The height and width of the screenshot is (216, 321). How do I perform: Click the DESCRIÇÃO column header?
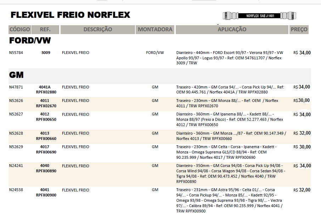pyautogui.click(x=97, y=29)
